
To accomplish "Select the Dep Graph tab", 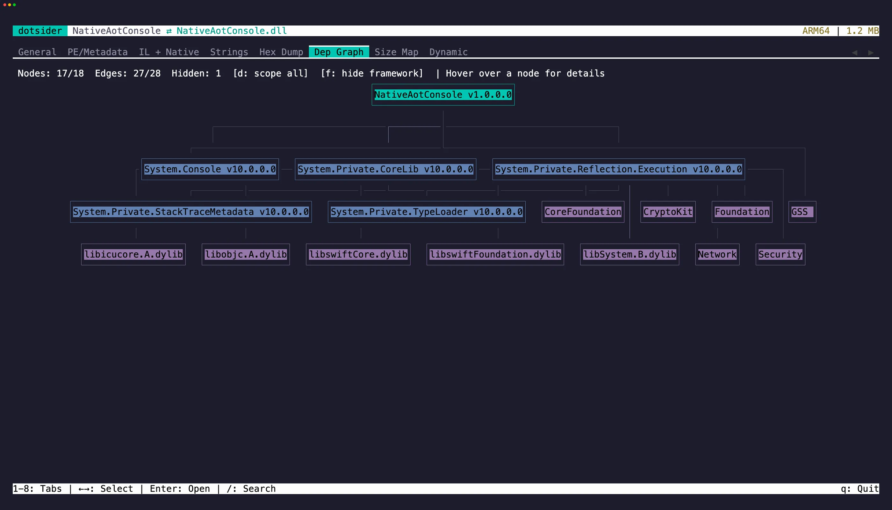I will (339, 52).
